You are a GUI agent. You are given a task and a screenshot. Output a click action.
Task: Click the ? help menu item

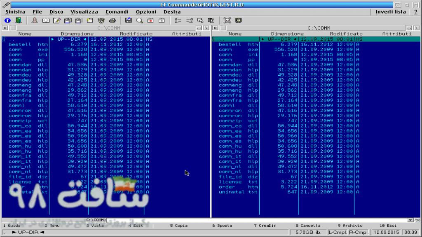(416, 12)
